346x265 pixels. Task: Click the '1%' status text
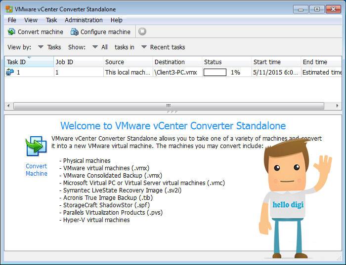tap(235, 72)
